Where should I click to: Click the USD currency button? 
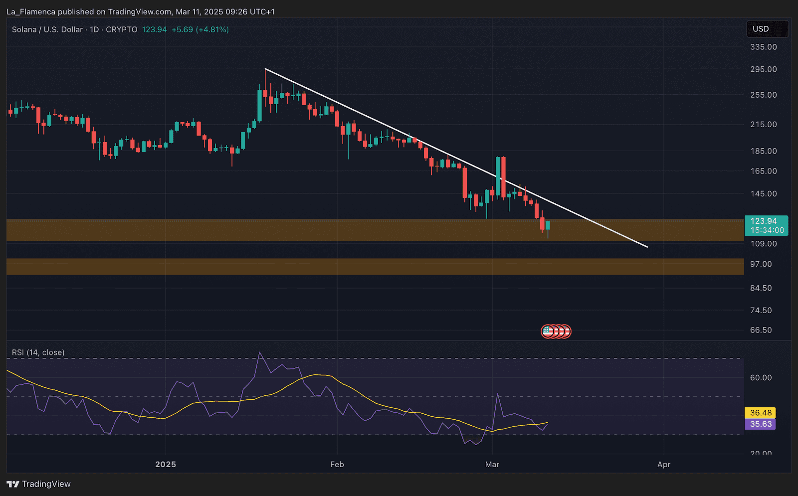pos(767,29)
